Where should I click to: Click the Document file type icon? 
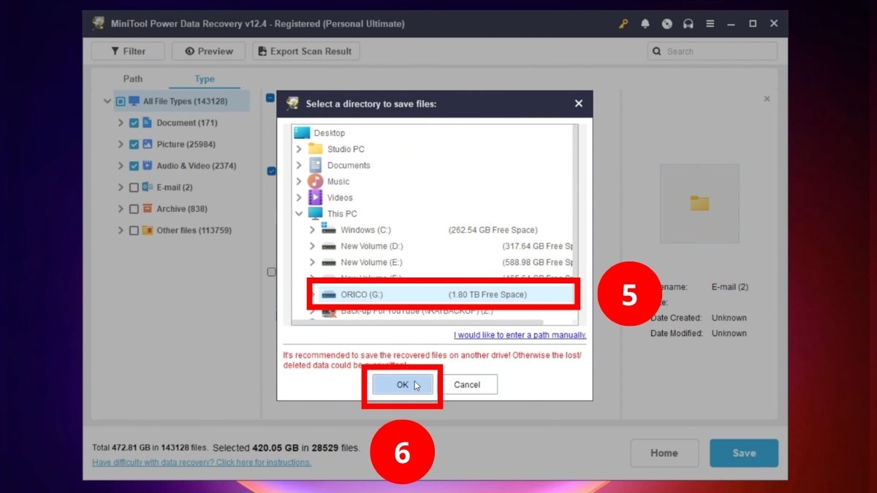click(x=147, y=123)
